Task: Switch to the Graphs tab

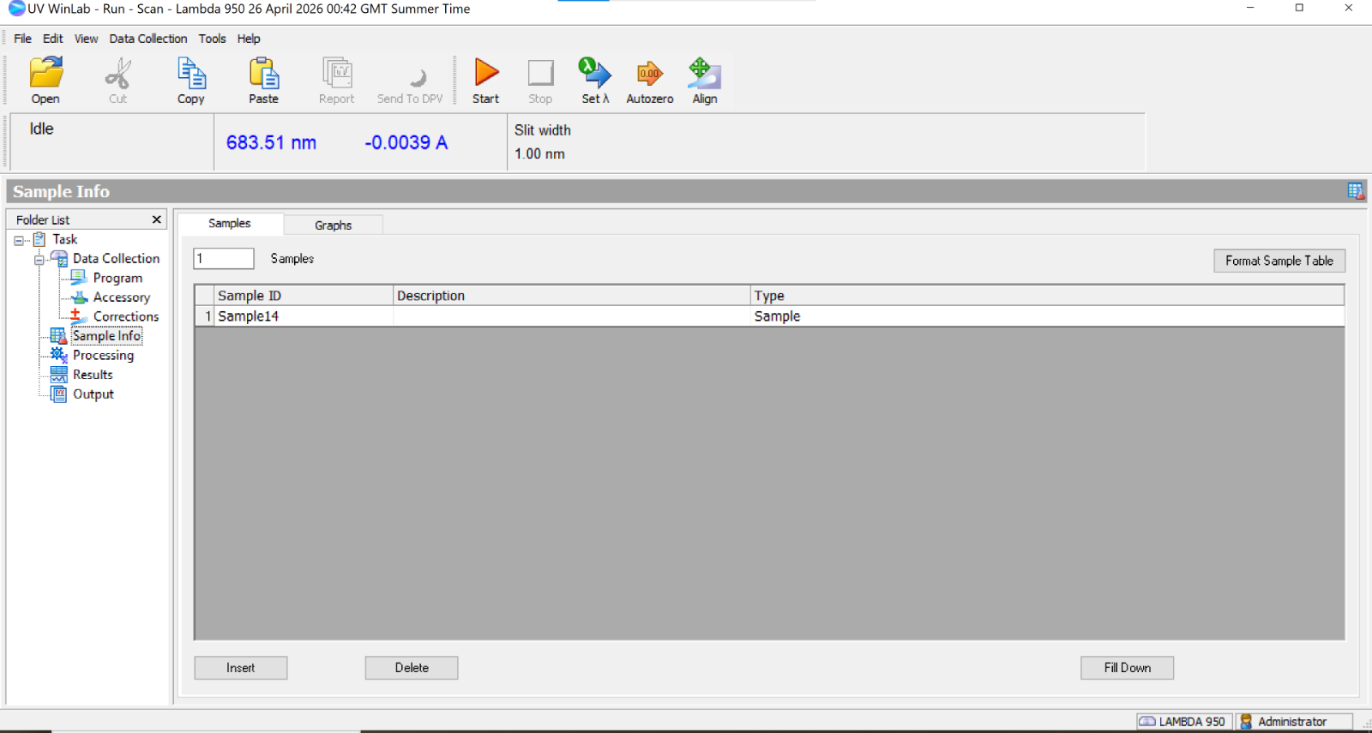Action: tap(333, 225)
